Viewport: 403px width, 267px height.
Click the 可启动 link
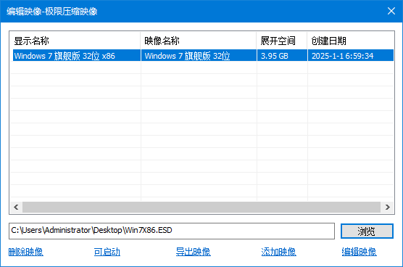tap(107, 252)
